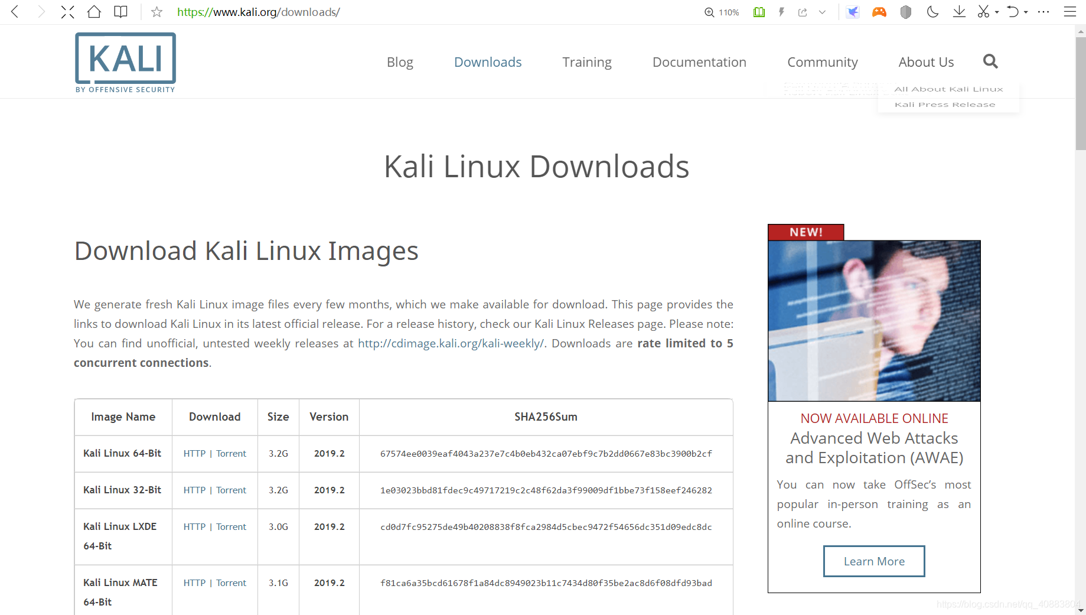Click the MATE 64-Bit SHA256 hash
The width and height of the screenshot is (1086, 615).
546,583
